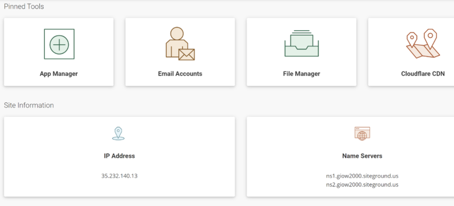The width and height of the screenshot is (454, 206).
Task: Click the Pinned Tools section heading
Action: click(x=24, y=6)
